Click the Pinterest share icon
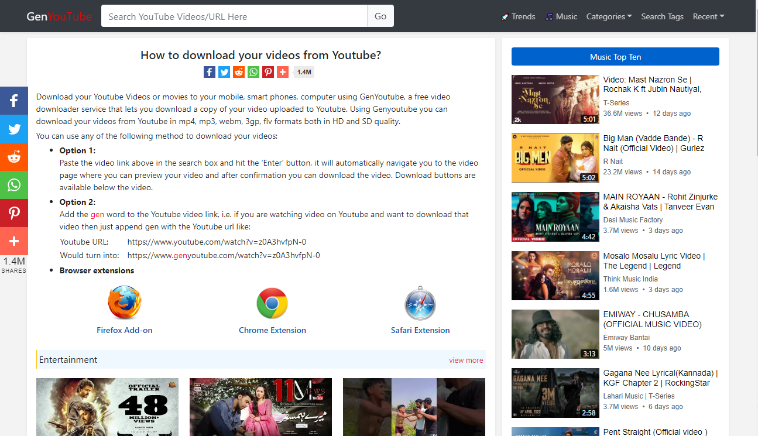The width and height of the screenshot is (758, 436). click(267, 71)
